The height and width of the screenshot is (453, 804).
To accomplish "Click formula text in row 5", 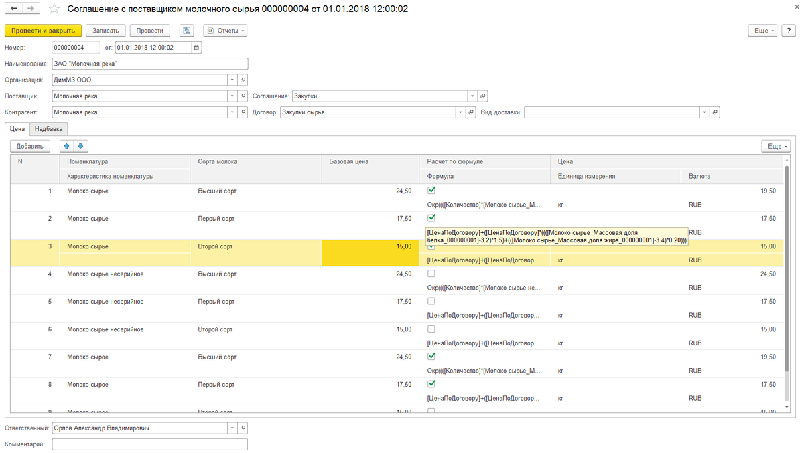I will click(x=484, y=315).
